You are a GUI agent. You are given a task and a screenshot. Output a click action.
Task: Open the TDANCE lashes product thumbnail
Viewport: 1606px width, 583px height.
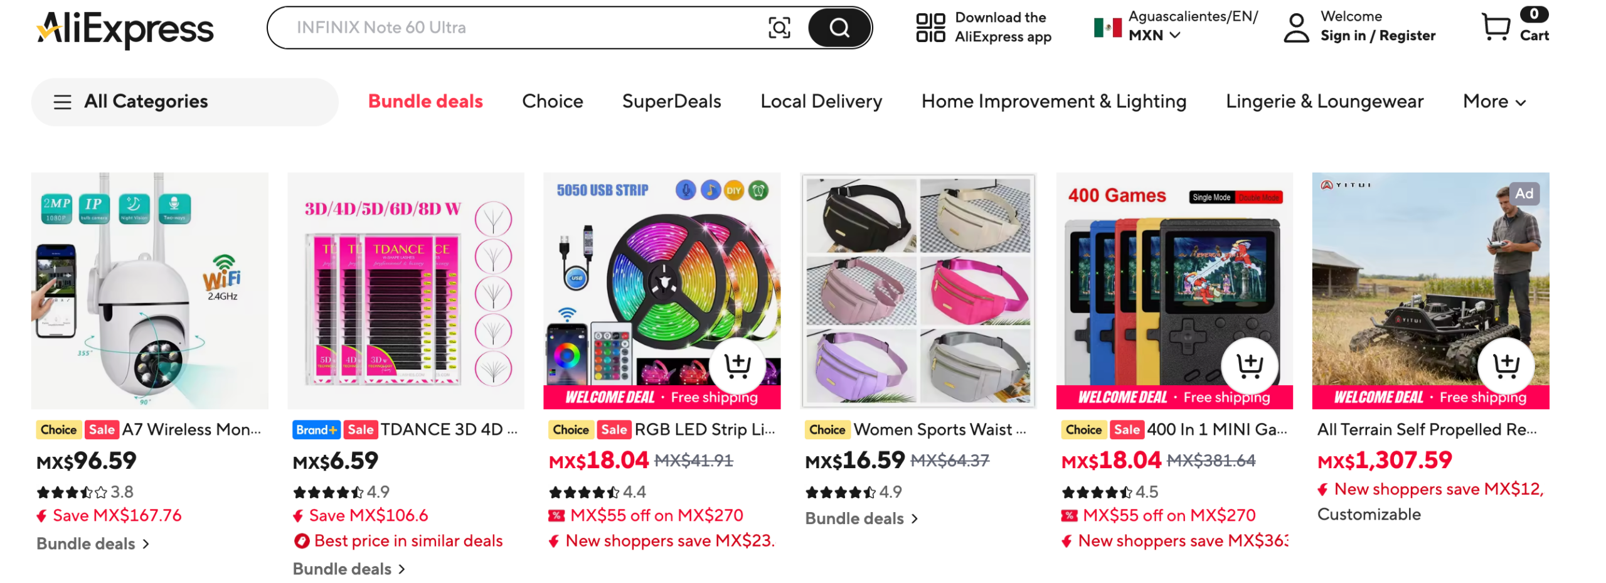[x=405, y=291]
